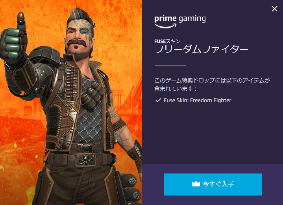Click the このゲーム特典ドロップ description text
Screen dimensions: 283x205
(212, 84)
